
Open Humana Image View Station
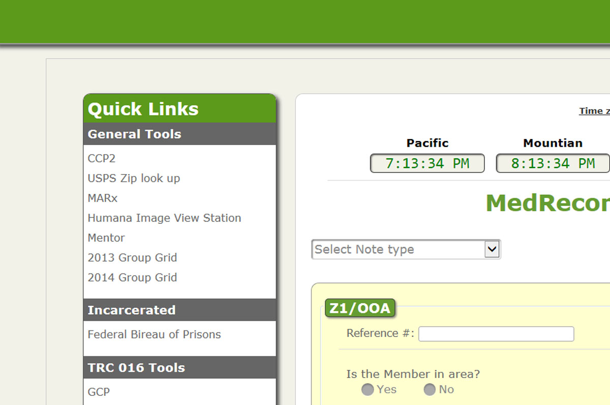(x=164, y=218)
